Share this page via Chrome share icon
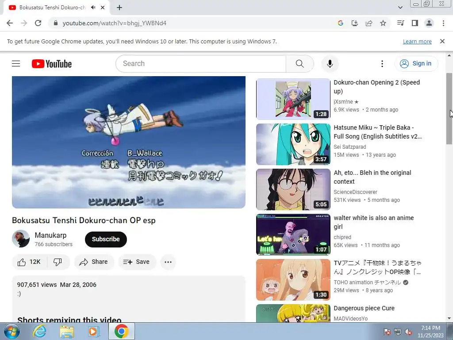453x340 pixels. pos(369,23)
